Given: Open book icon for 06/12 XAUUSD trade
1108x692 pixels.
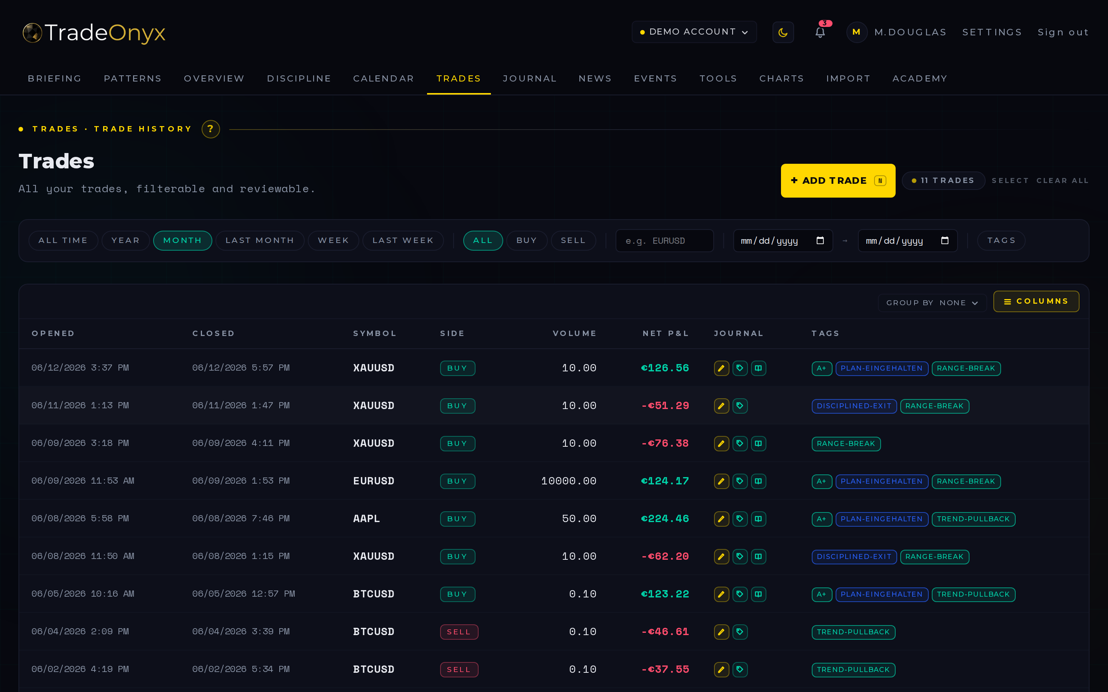Looking at the screenshot, I should (x=758, y=368).
